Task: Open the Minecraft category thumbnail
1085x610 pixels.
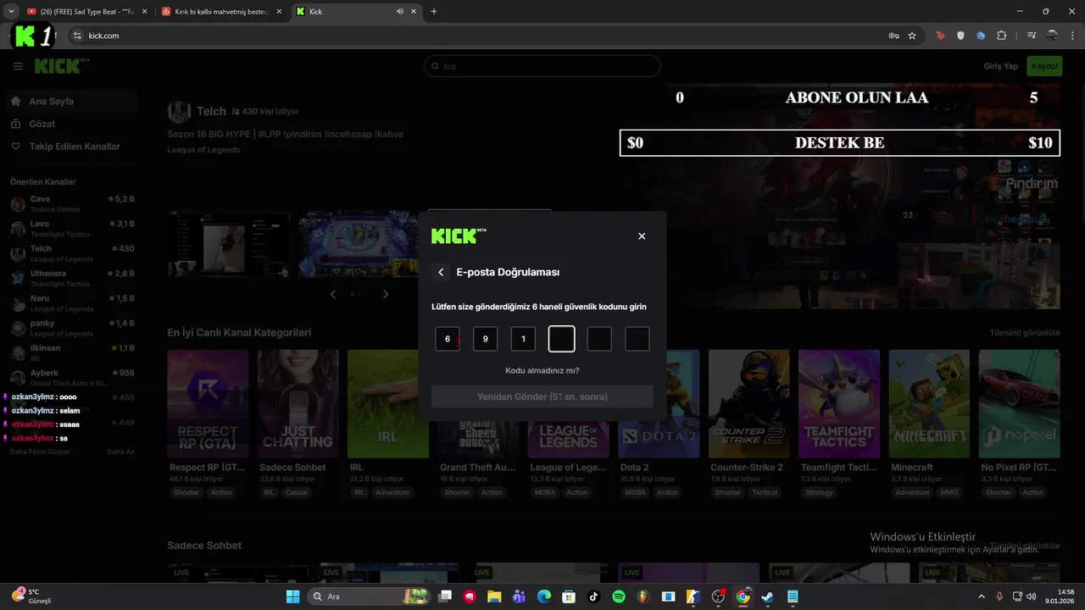Action: [929, 404]
